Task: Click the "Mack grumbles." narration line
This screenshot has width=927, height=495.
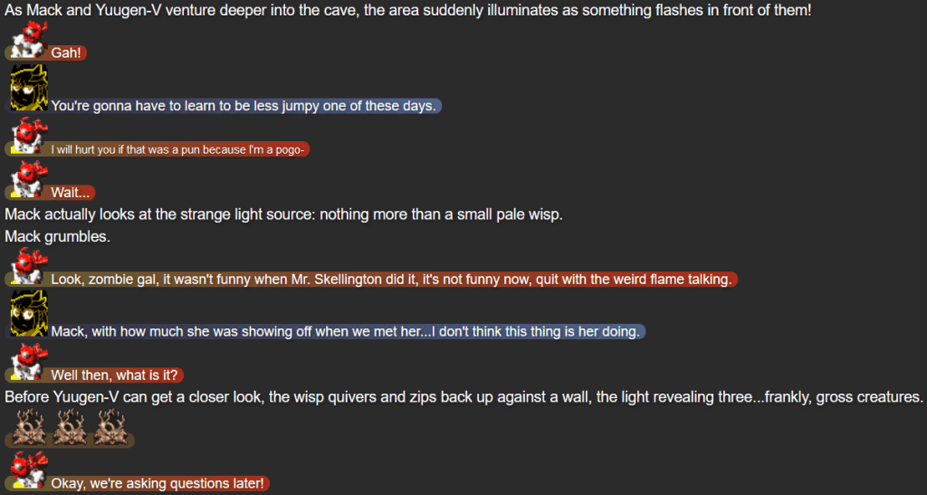Action: [x=57, y=237]
